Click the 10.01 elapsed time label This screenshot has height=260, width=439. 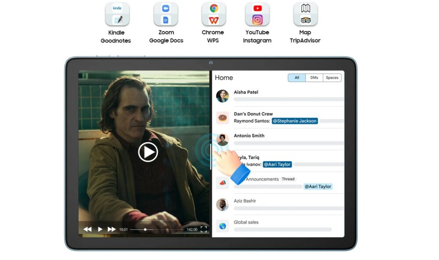tap(123, 229)
